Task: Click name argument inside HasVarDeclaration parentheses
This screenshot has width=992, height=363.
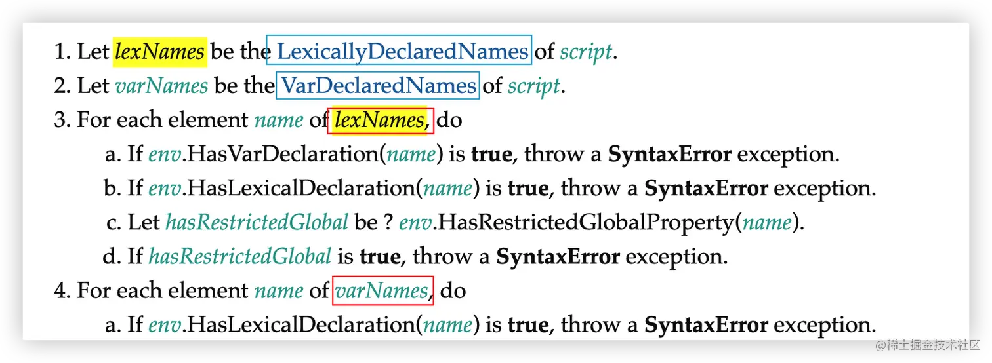Action: [x=411, y=155]
